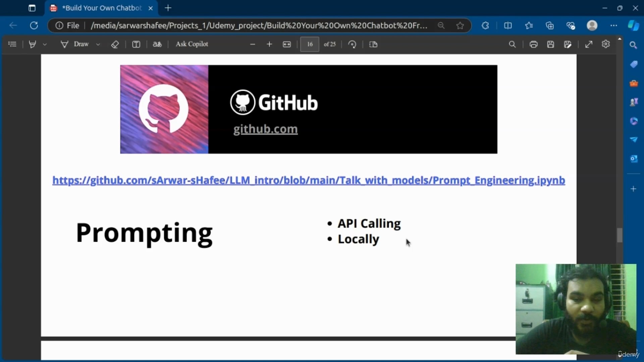Close the Build Your Own Chatbot tab
The image size is (644, 362).
pyautogui.click(x=151, y=8)
